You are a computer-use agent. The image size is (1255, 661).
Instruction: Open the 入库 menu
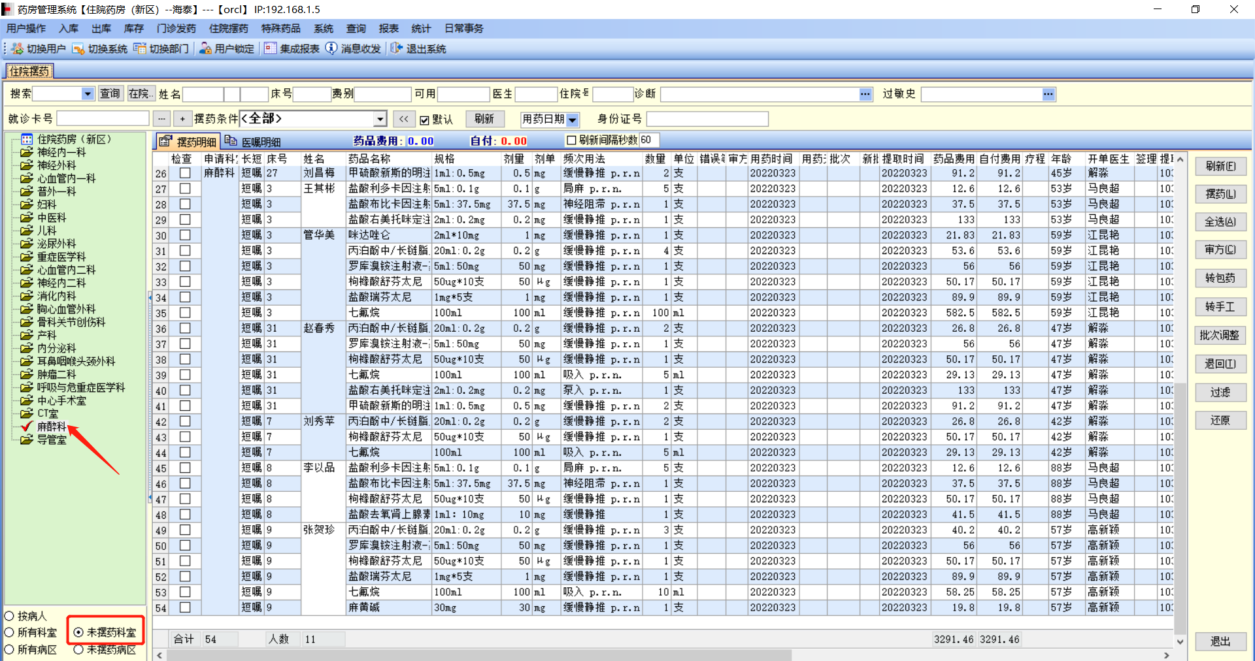69,29
